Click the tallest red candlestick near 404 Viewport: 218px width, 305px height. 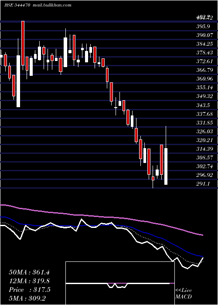[x=23, y=43]
